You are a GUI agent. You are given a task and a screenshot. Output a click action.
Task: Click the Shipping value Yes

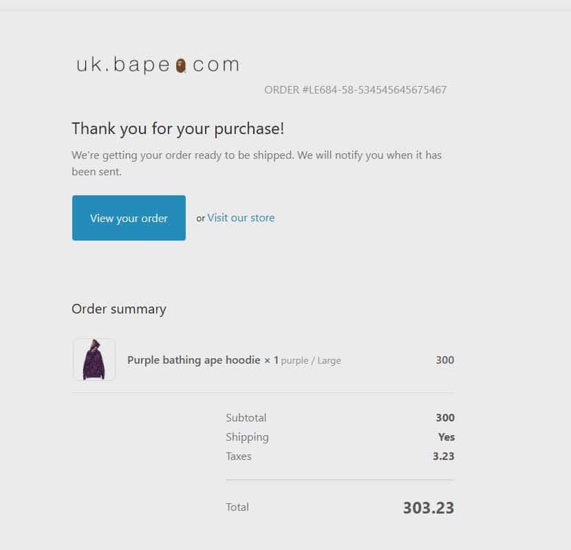[x=446, y=437]
